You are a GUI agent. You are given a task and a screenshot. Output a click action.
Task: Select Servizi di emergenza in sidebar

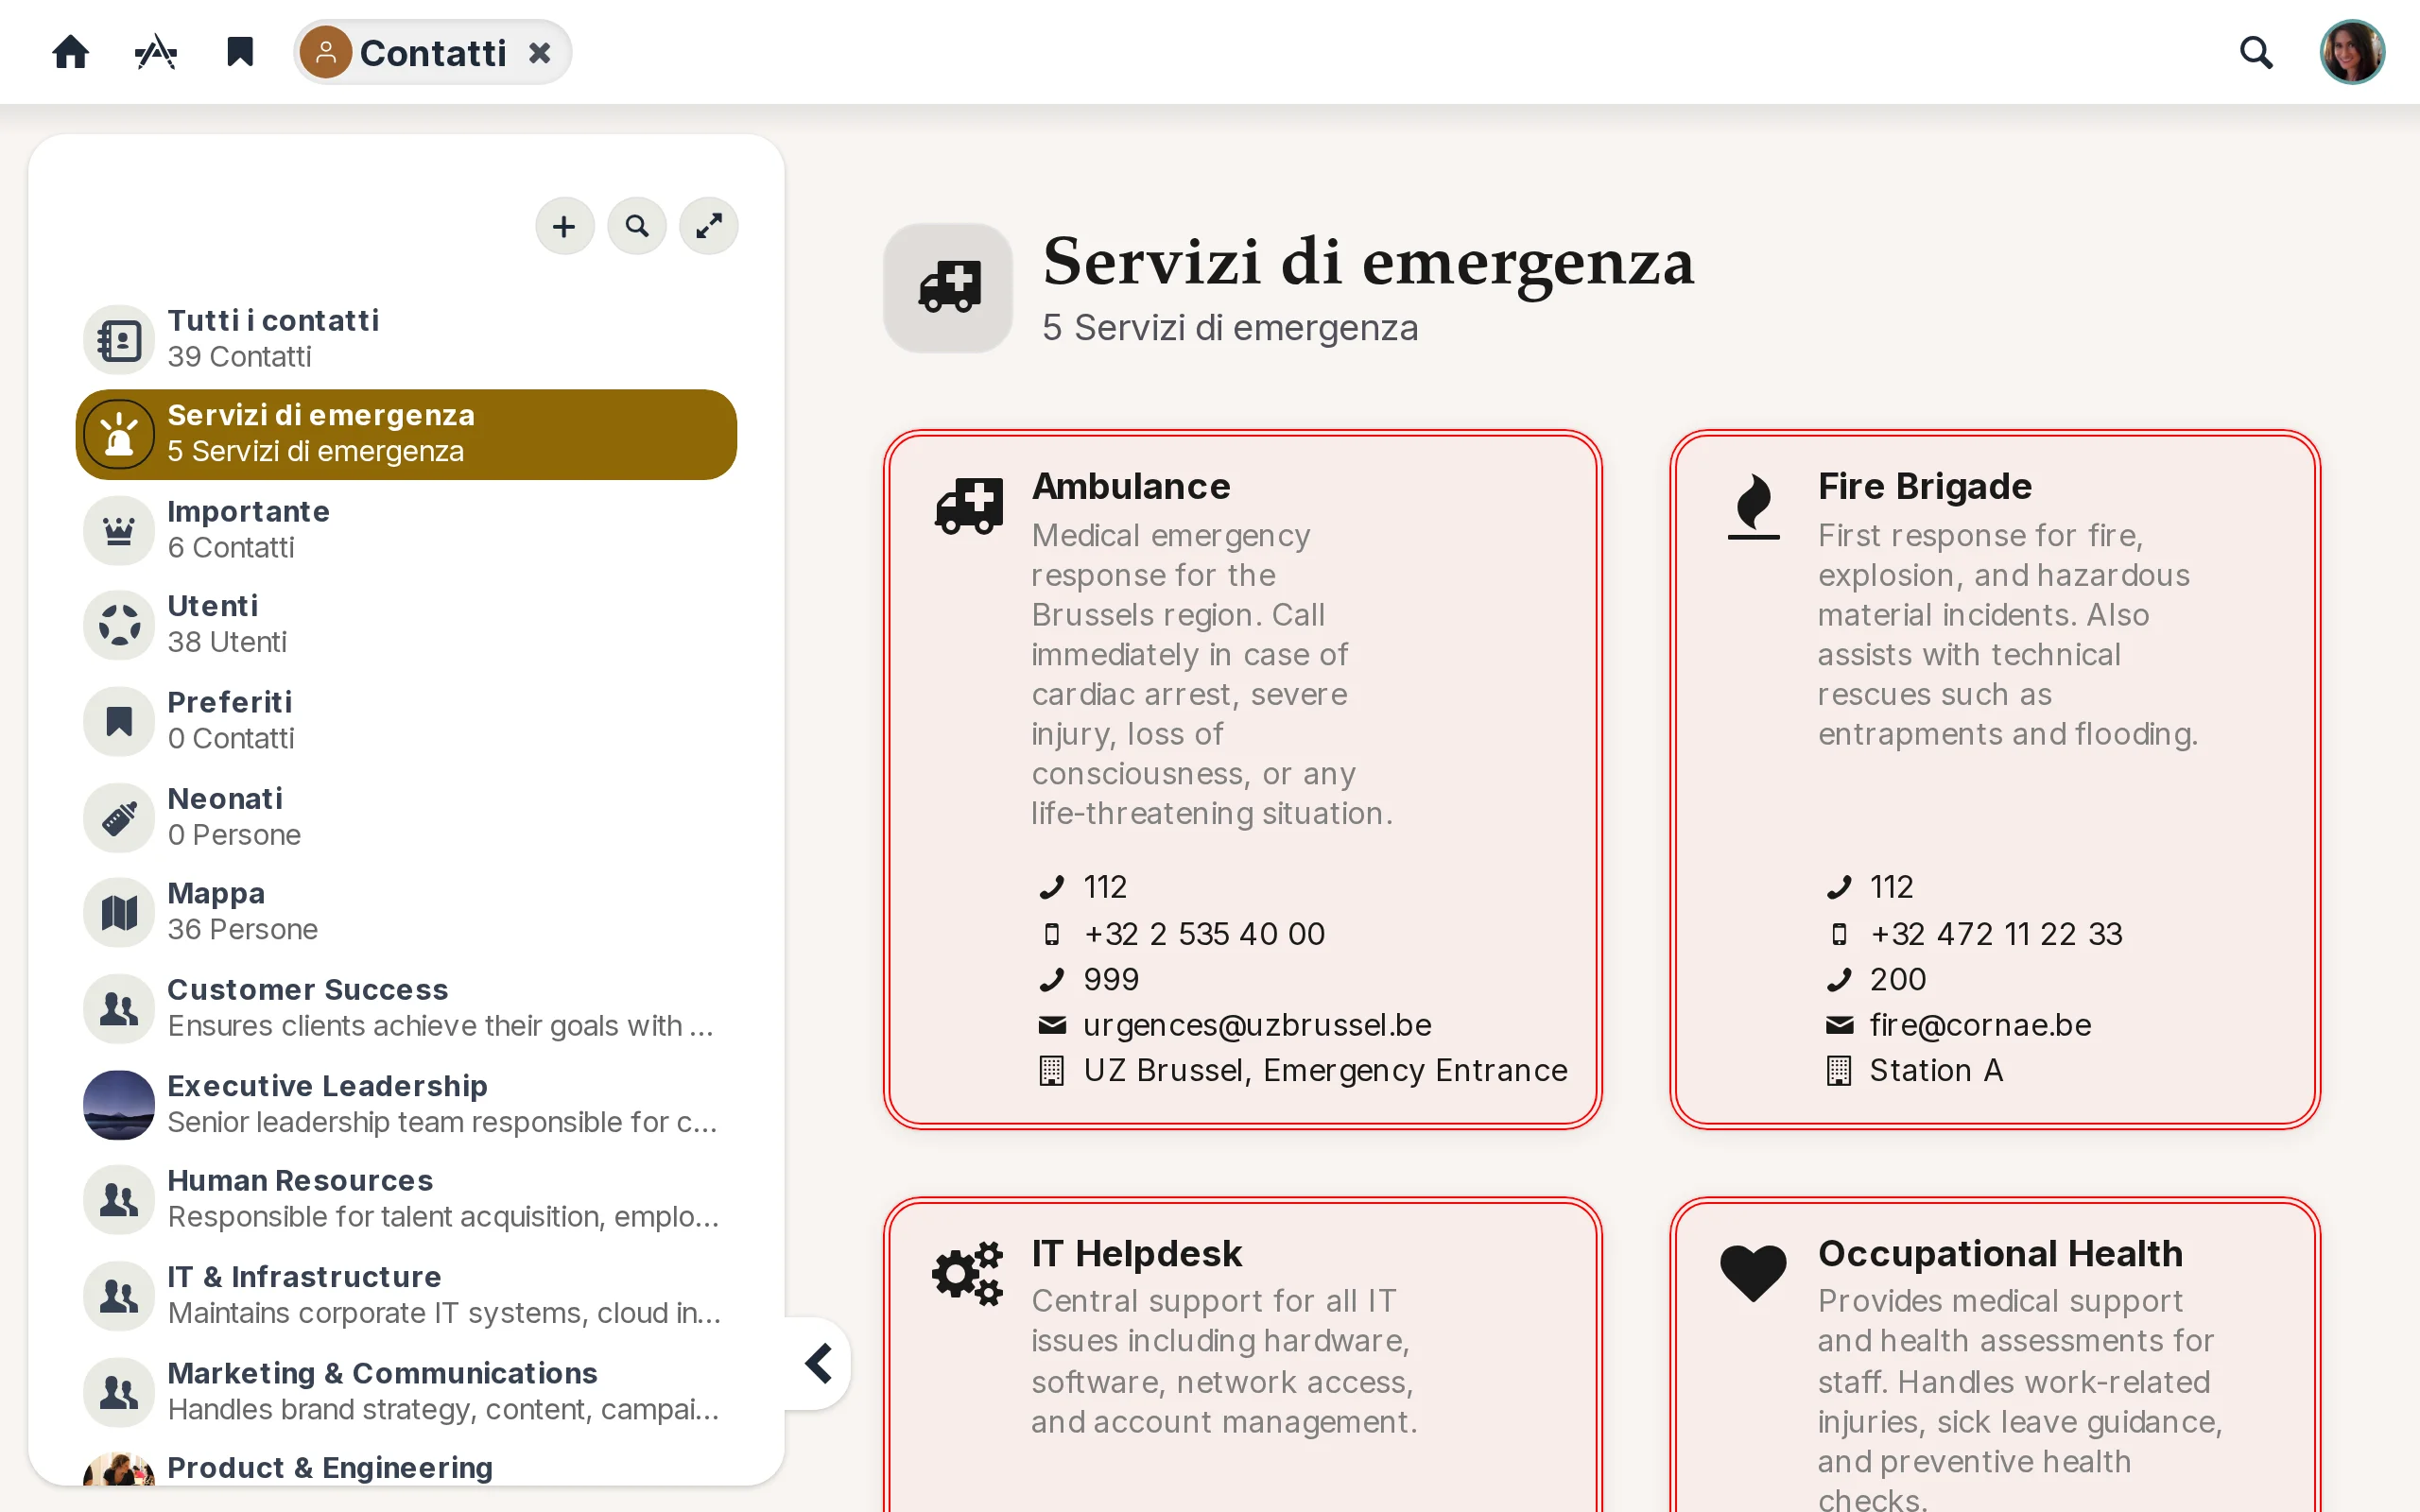pyautogui.click(x=406, y=434)
